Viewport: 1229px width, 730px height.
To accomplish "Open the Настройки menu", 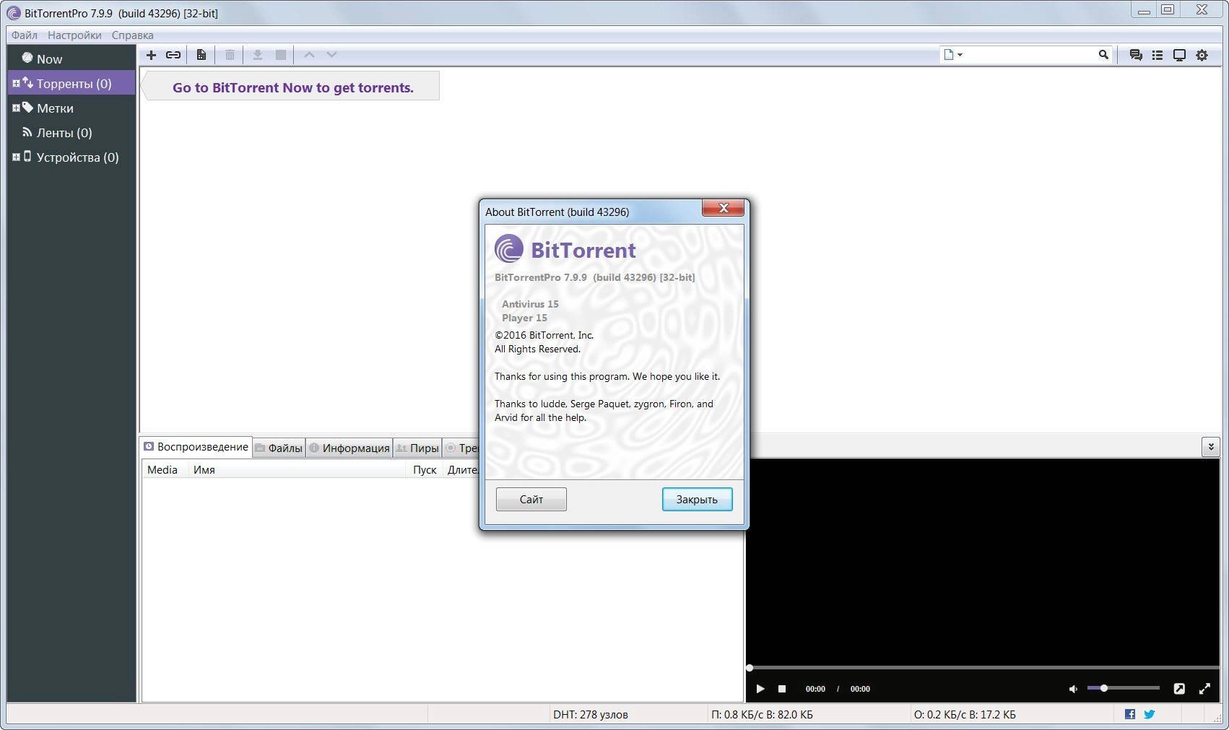I will 74,35.
